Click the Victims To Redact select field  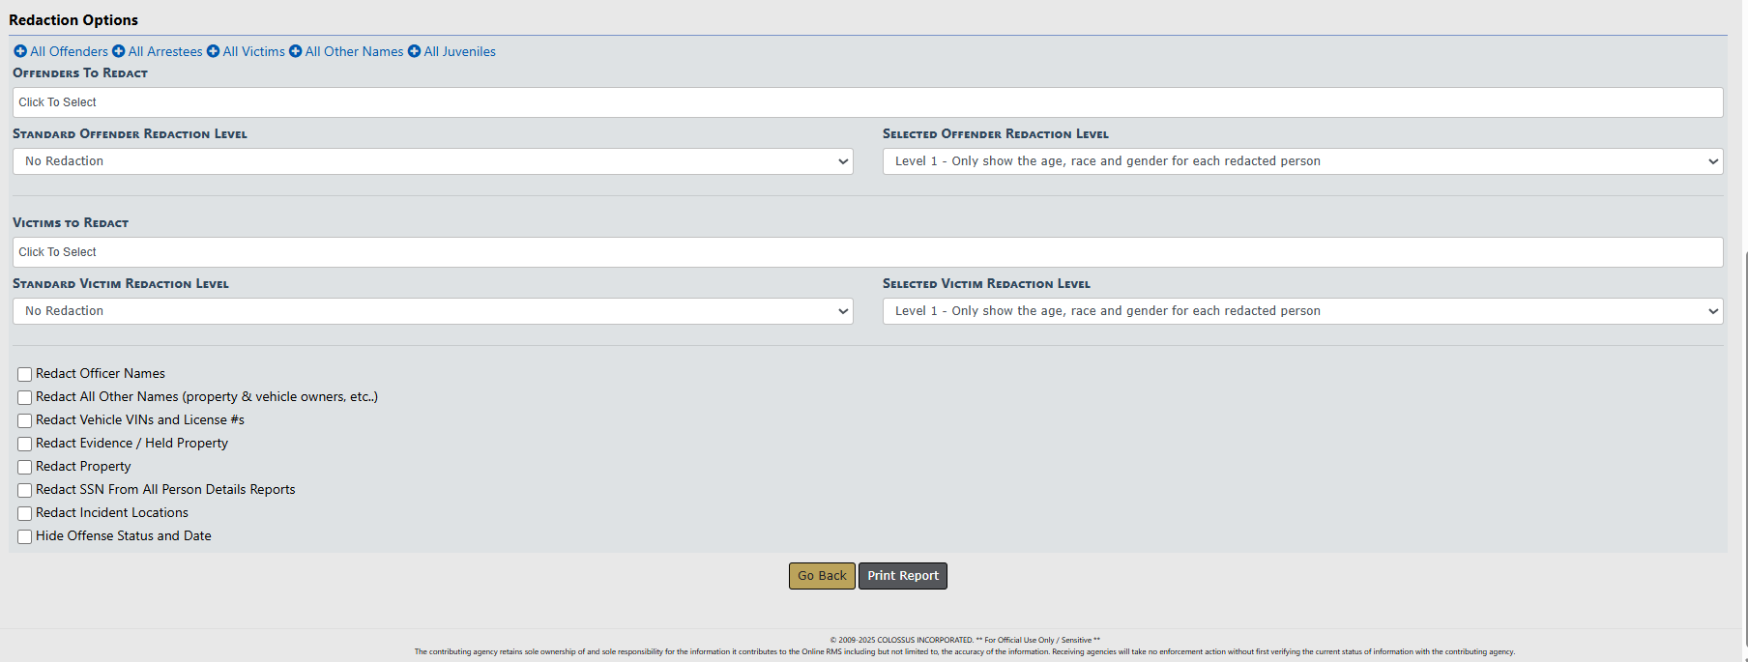[x=867, y=252]
